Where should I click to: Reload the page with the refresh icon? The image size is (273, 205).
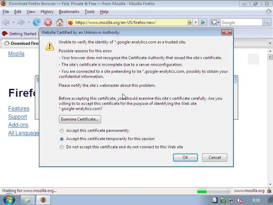point(37,22)
